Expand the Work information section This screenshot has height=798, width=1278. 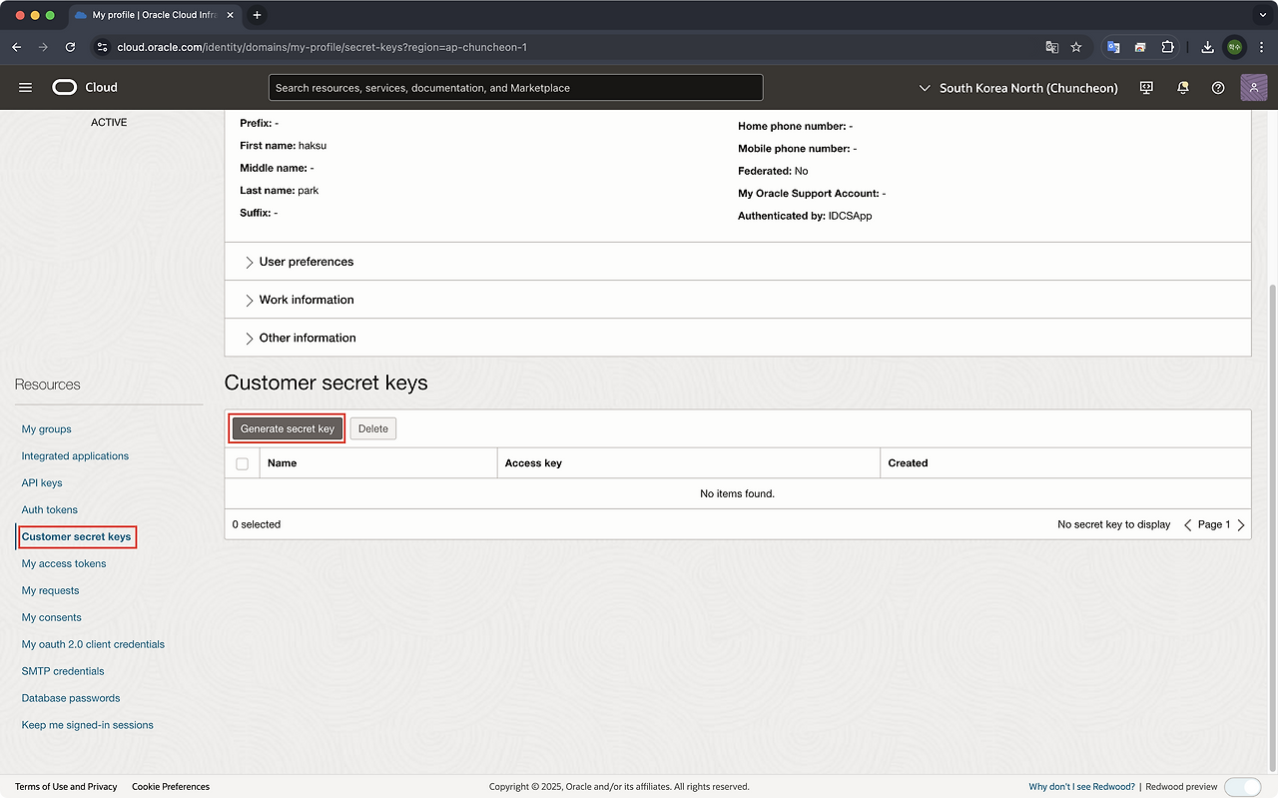[306, 300]
